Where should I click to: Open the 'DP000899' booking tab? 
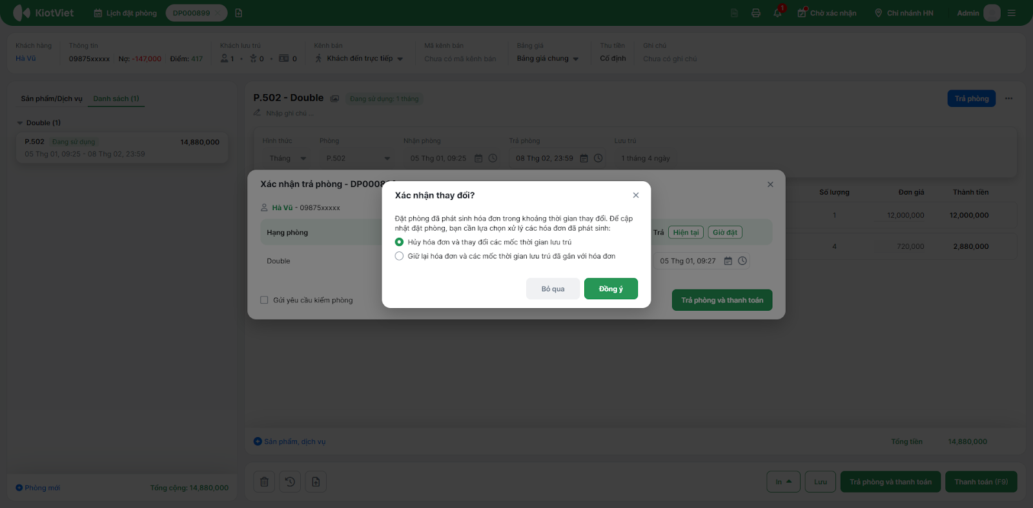pyautogui.click(x=191, y=13)
